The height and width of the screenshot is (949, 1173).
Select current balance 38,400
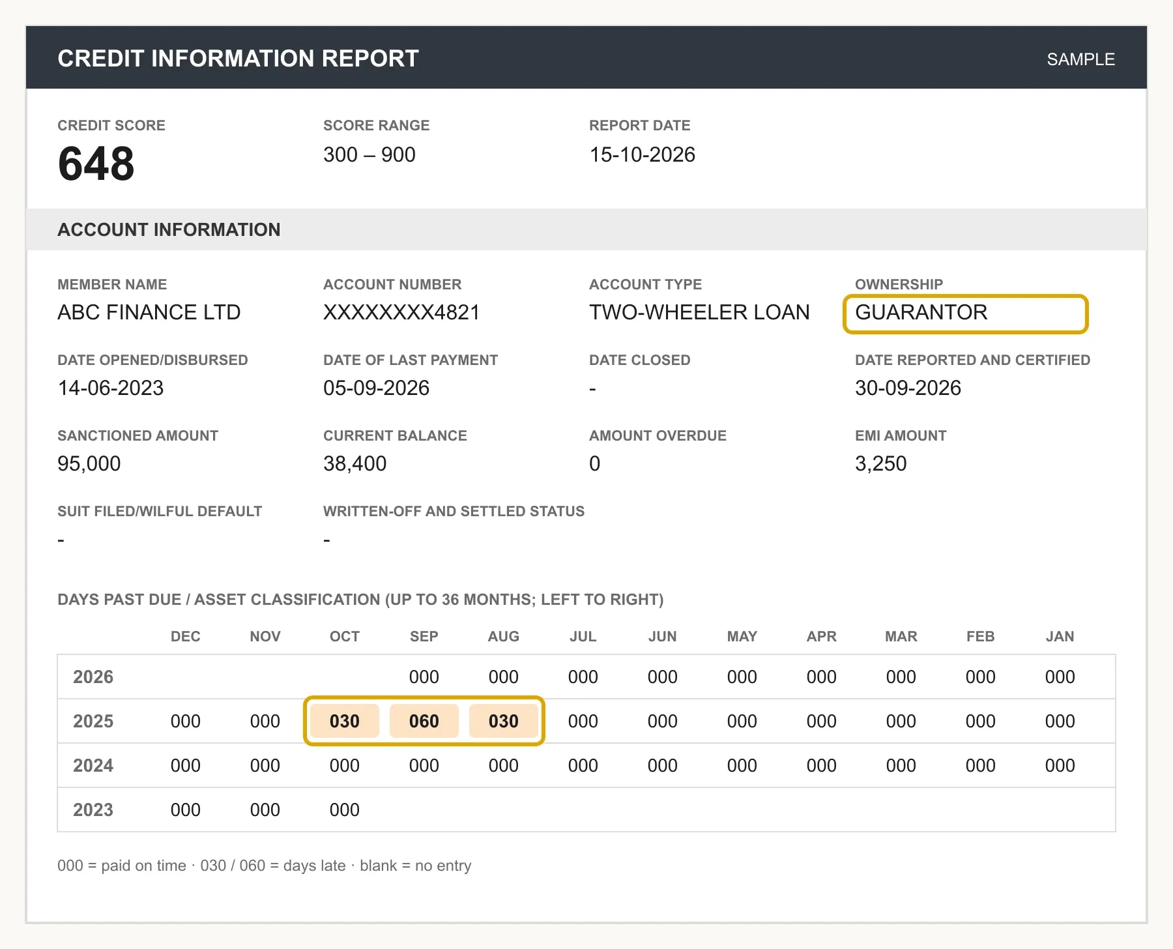tap(355, 463)
